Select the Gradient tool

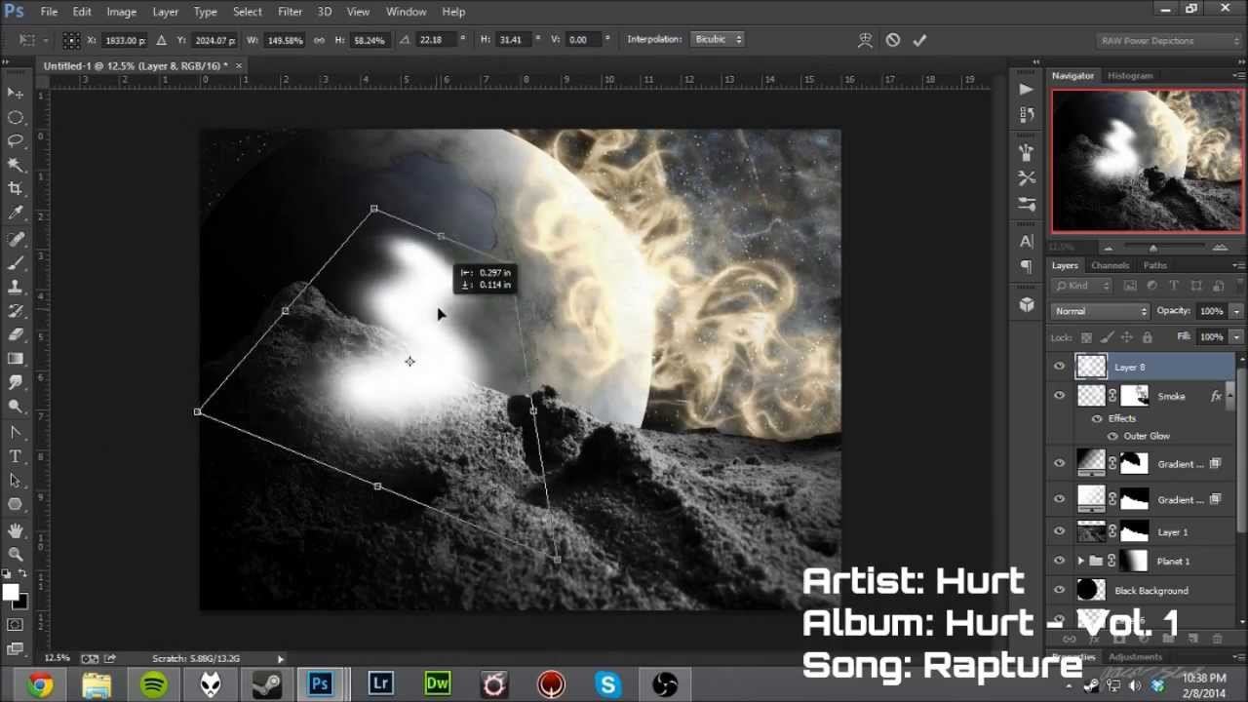(16, 359)
